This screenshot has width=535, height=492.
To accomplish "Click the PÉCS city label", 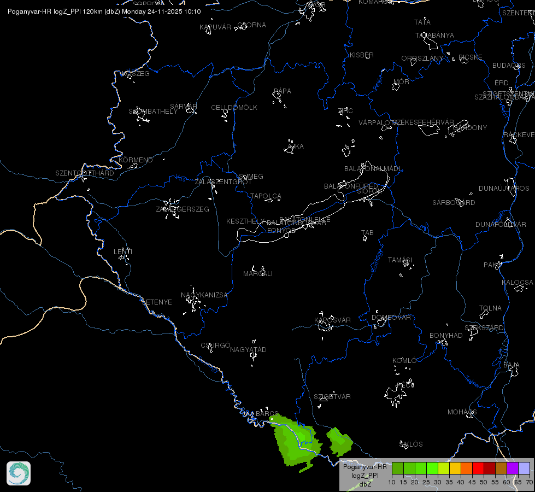I will pos(405,385).
